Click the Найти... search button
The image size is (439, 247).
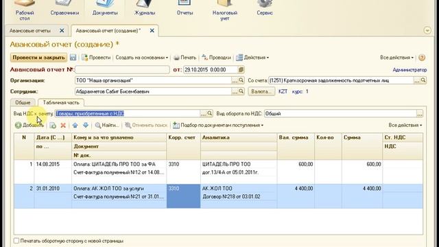(x=107, y=125)
